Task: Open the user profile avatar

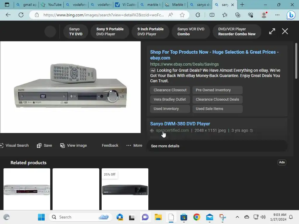Action: [264, 15]
